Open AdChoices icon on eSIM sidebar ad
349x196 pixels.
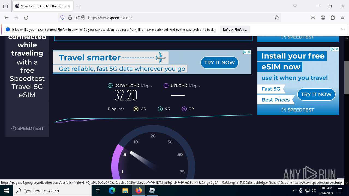coord(333,49)
